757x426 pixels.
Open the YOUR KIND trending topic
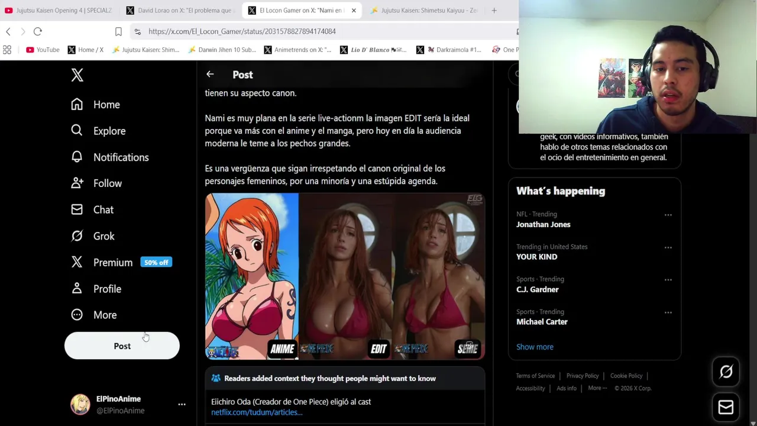click(536, 257)
